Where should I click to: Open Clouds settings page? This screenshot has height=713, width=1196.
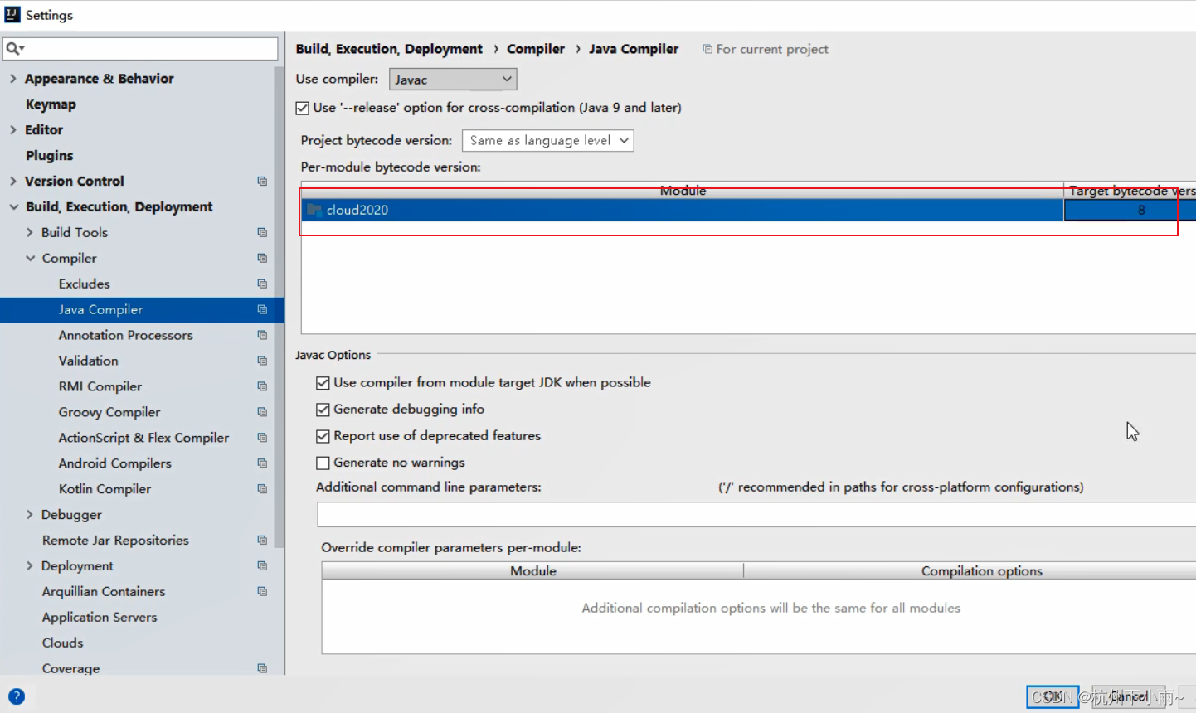tap(62, 643)
